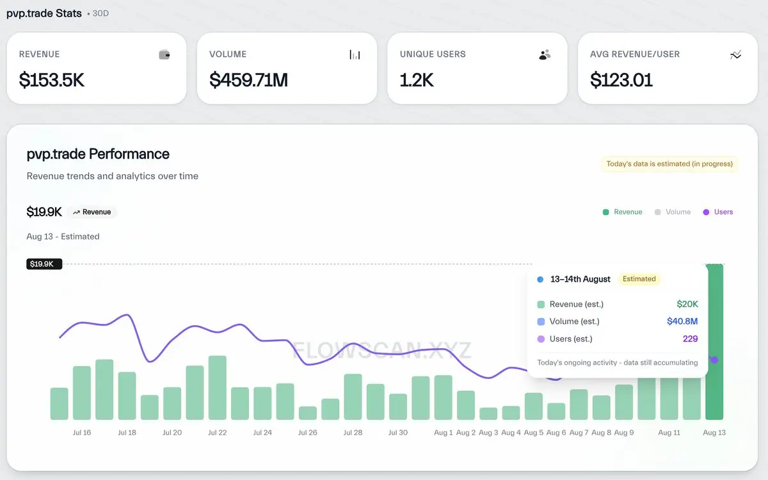Click the 13–14th August tooltip heading

click(580, 279)
